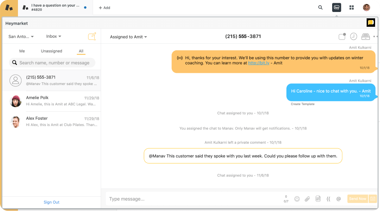The image size is (380, 211).
Task: Click the + Add tab button
Action: coord(104,8)
